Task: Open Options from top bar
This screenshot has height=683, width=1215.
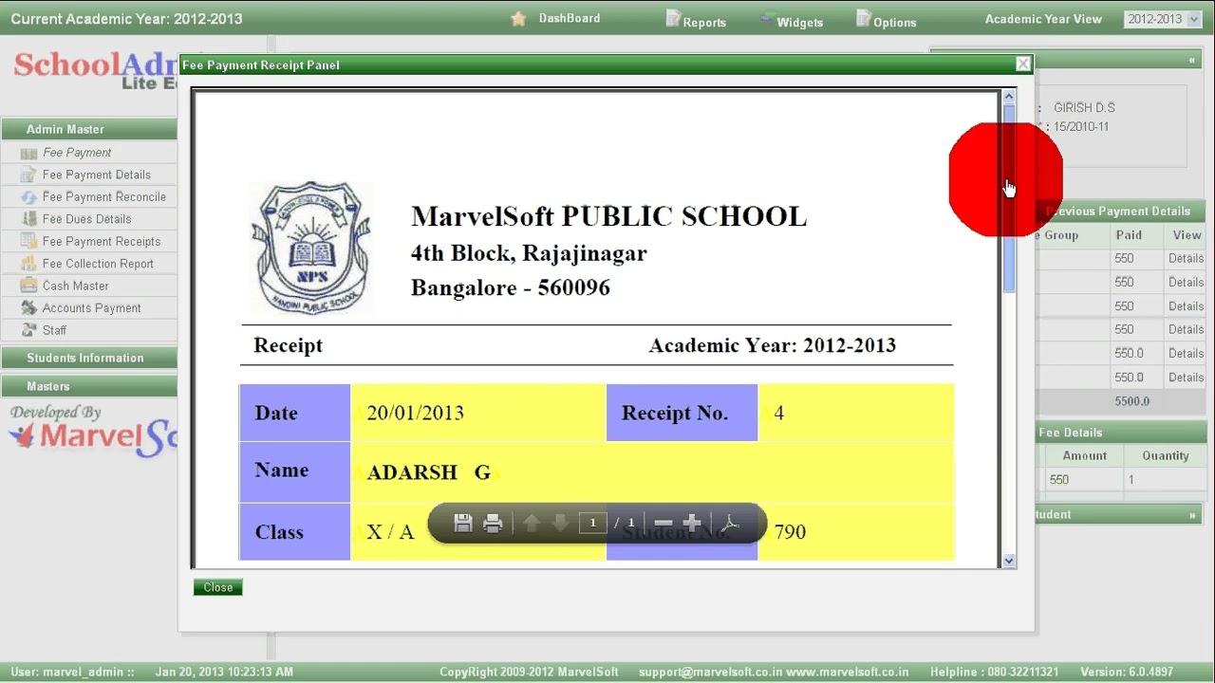Action: coord(895,22)
